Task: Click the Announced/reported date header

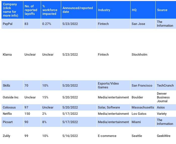Action: pyautogui.click(x=79, y=10)
